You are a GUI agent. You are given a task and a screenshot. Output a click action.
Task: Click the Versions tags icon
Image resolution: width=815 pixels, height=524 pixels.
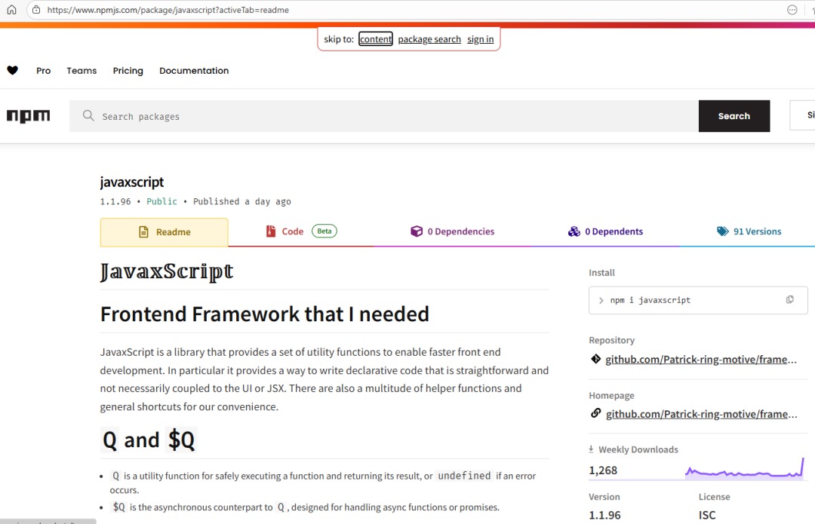[x=722, y=231]
